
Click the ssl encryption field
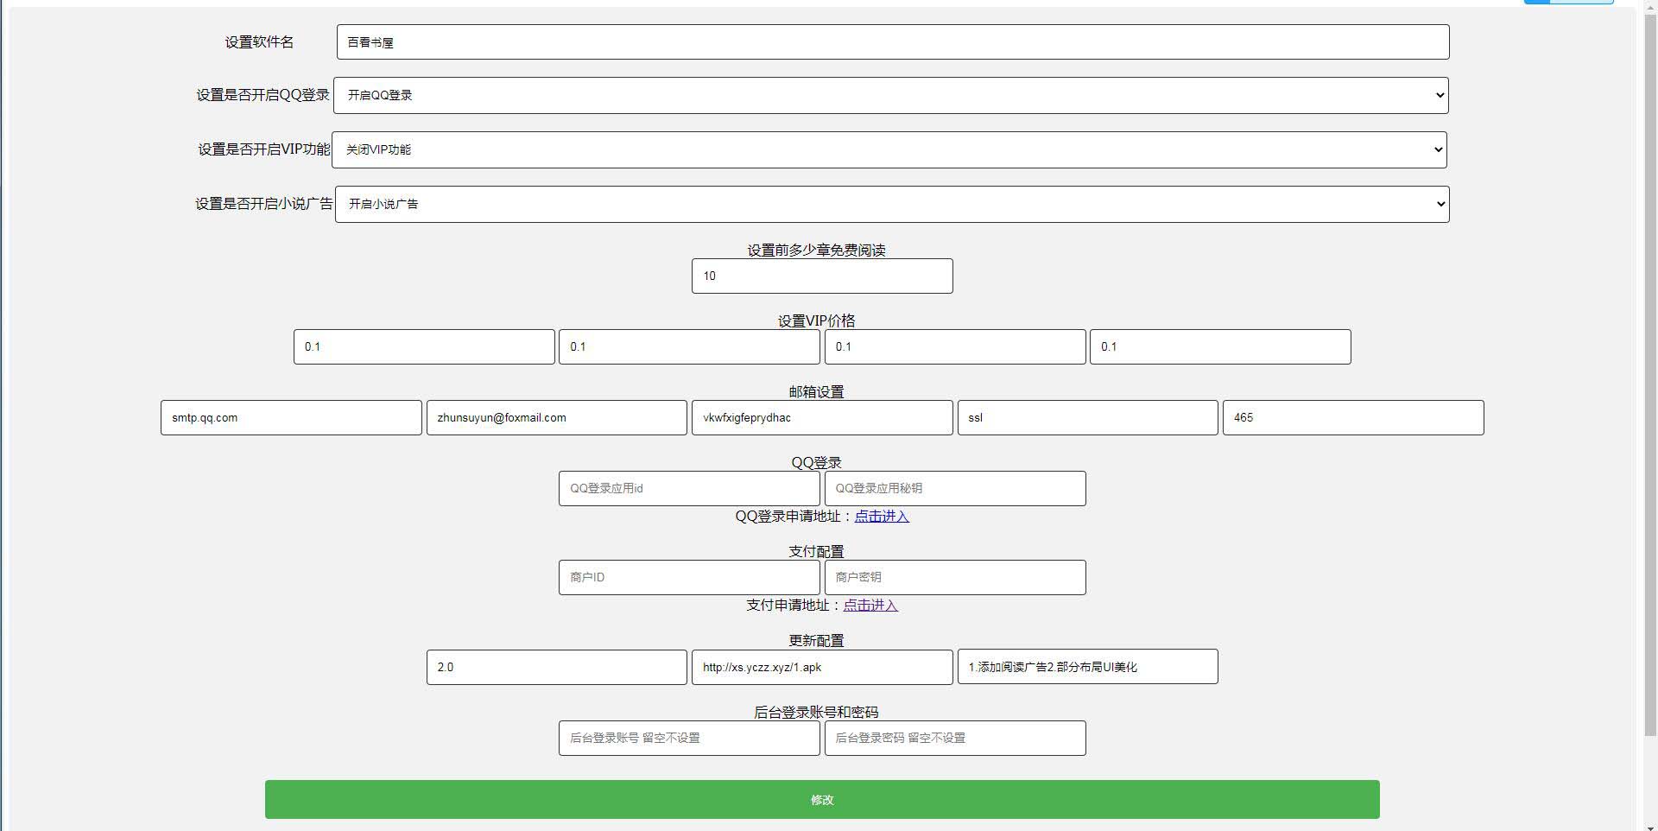(x=1086, y=417)
